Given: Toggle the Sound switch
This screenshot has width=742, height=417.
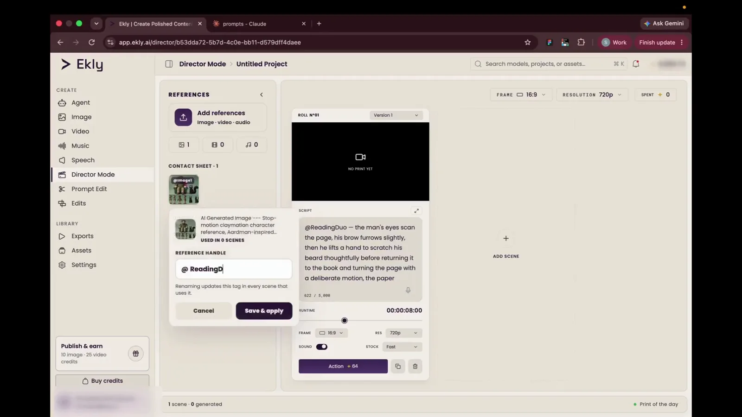Looking at the screenshot, I should tap(322, 347).
